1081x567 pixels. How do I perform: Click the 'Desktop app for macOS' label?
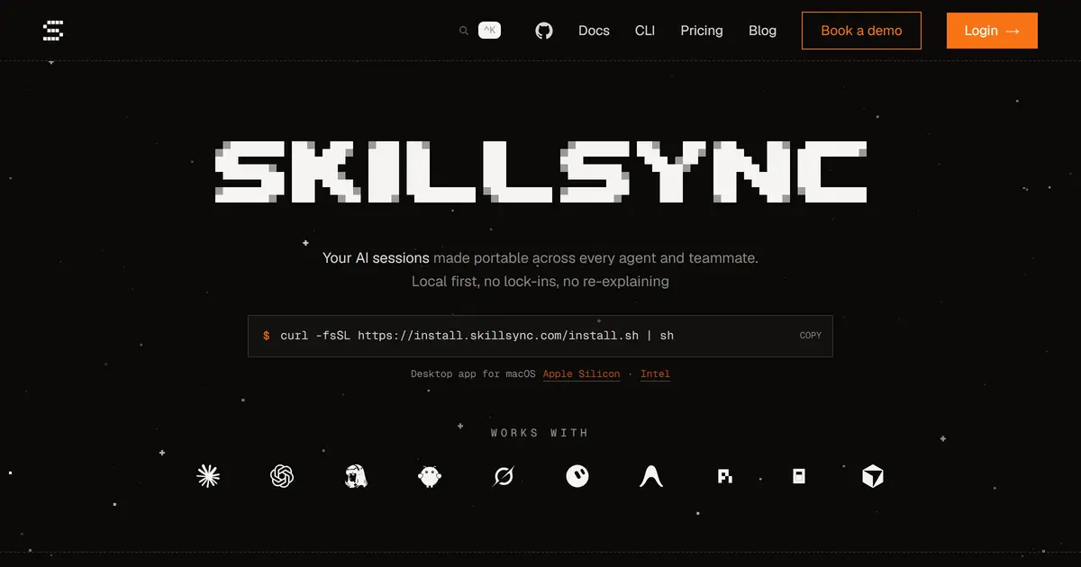(473, 373)
